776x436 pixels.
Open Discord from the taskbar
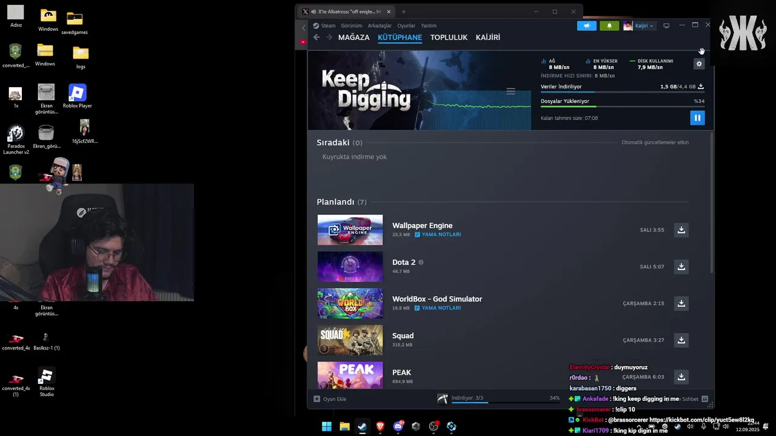[x=398, y=426]
